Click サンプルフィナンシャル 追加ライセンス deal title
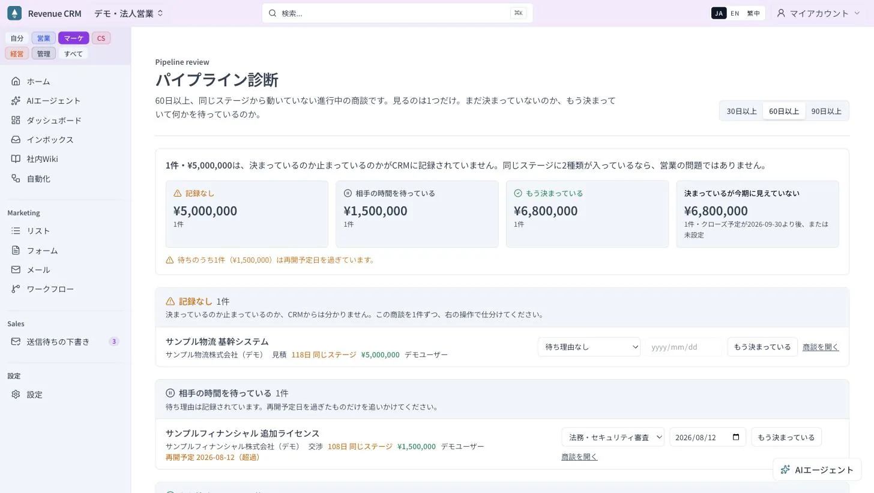874x493 pixels. (243, 433)
